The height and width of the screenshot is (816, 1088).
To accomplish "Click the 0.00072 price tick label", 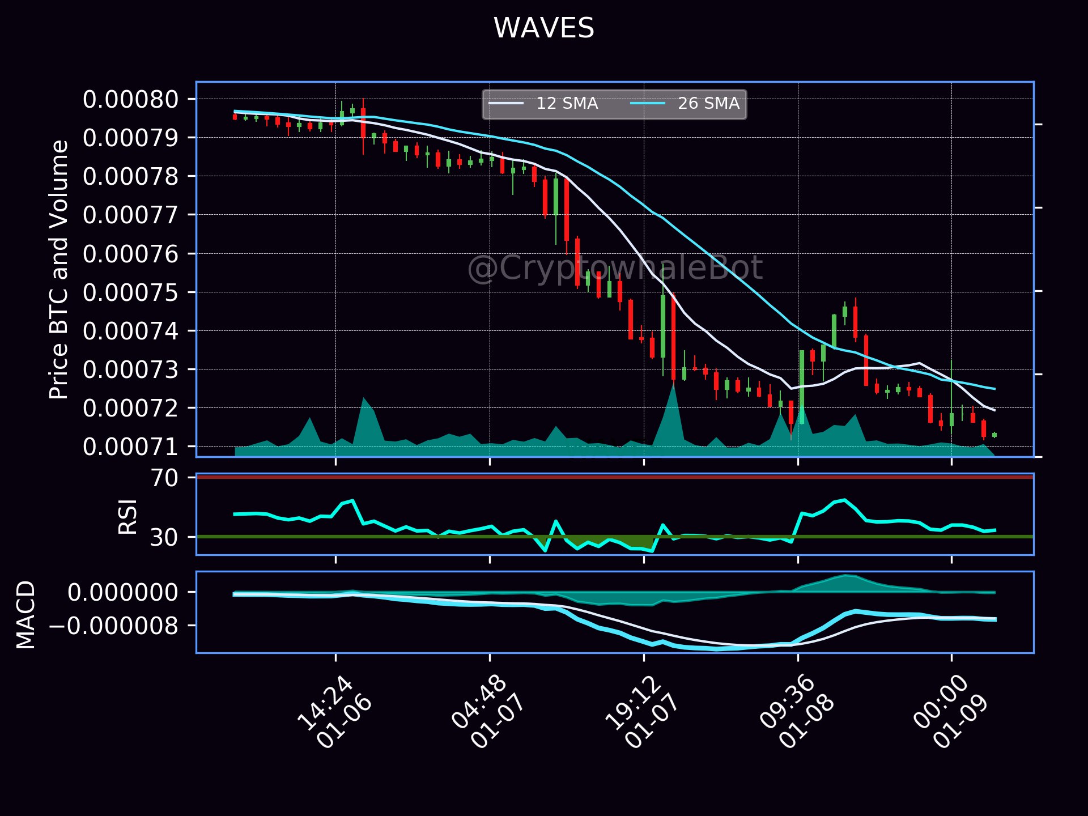I will [x=131, y=408].
